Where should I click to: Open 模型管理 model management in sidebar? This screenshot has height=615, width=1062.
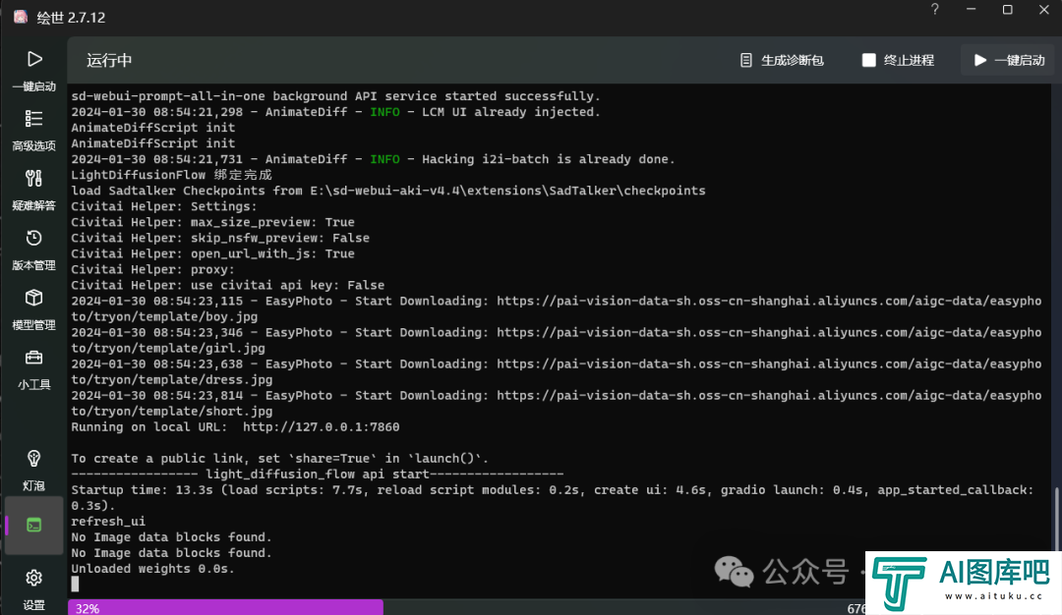33,309
